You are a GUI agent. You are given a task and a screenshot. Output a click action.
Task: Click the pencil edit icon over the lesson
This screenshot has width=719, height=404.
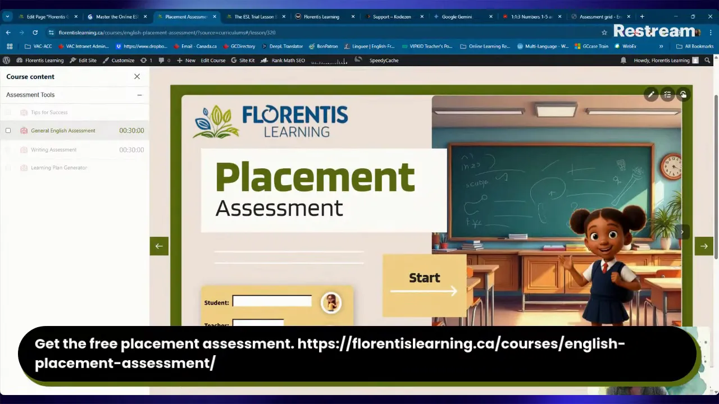651,95
